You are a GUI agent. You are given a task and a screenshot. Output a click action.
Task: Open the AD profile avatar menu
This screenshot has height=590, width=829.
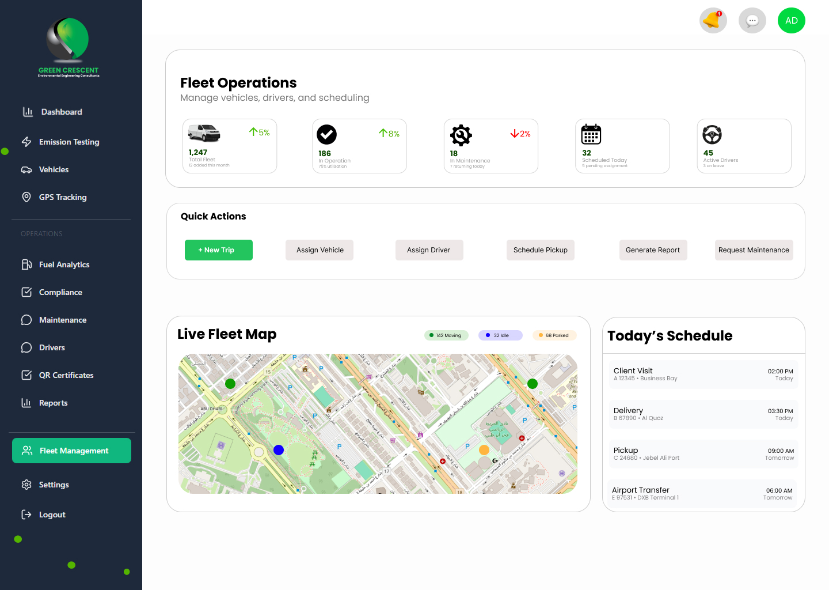pos(791,20)
